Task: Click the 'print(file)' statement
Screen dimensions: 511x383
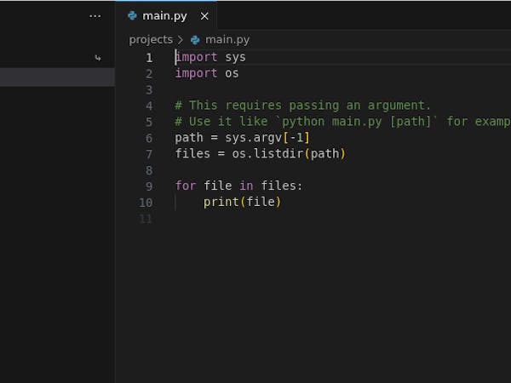Action: (x=242, y=203)
